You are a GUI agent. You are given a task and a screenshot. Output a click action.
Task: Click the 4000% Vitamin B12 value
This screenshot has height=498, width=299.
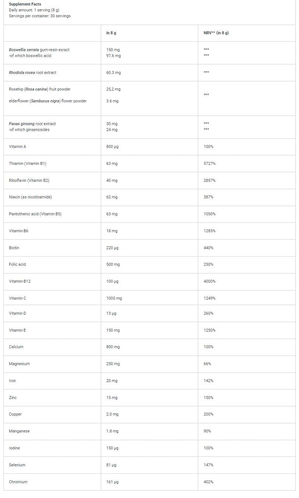pyautogui.click(x=209, y=281)
